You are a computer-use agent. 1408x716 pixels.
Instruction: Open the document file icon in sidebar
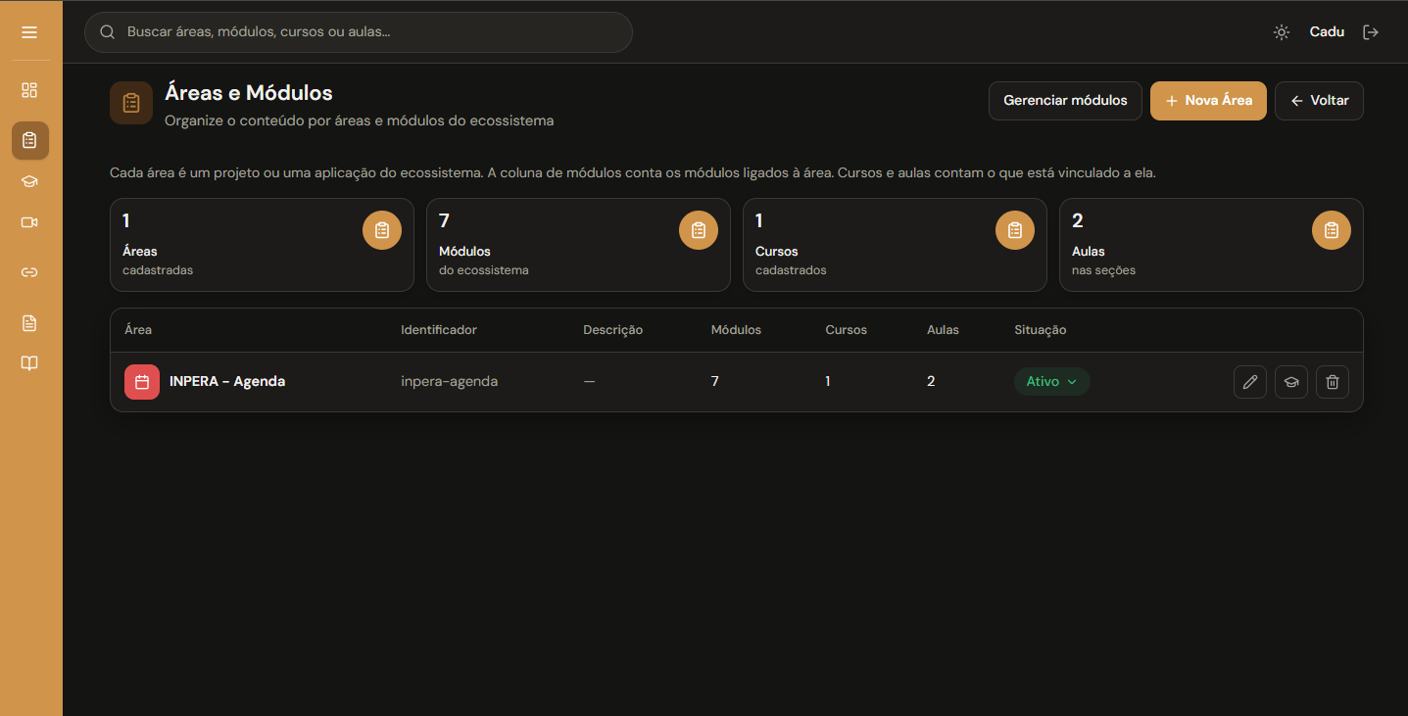click(x=29, y=322)
